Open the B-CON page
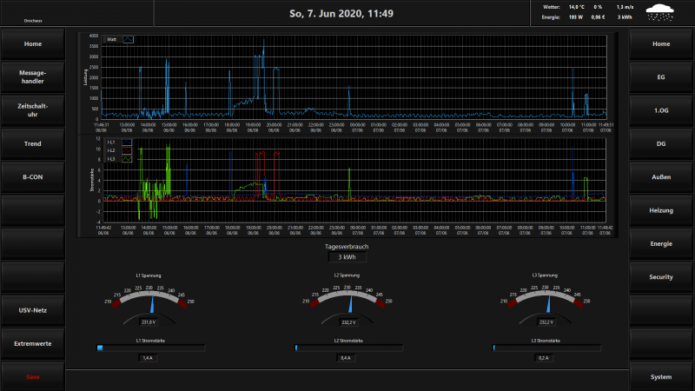The height and width of the screenshot is (391, 695). click(x=33, y=177)
